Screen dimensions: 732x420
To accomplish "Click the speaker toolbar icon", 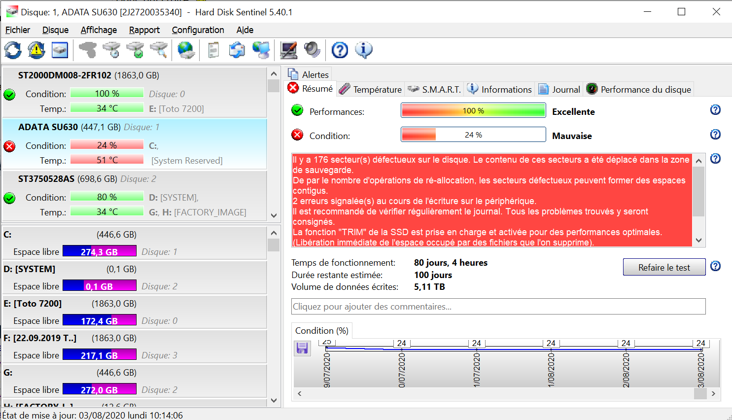I will click(312, 50).
